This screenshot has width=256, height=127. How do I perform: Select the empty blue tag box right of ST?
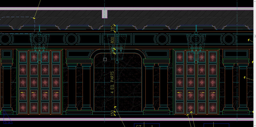click(x=216, y=125)
